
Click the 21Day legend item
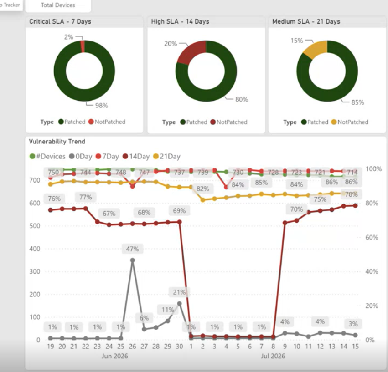(167, 157)
